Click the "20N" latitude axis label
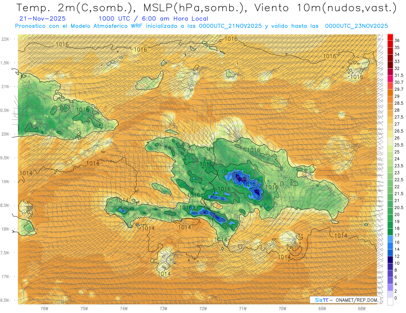Viewport: 406px width, 313px height. pos(6,134)
